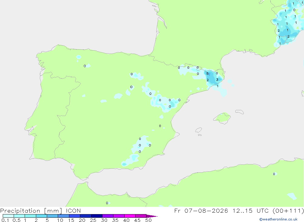Viewport: 304px width, 222px height.
Task: Select the 0.1 mm lightest legend swatch
Action: [8, 216]
